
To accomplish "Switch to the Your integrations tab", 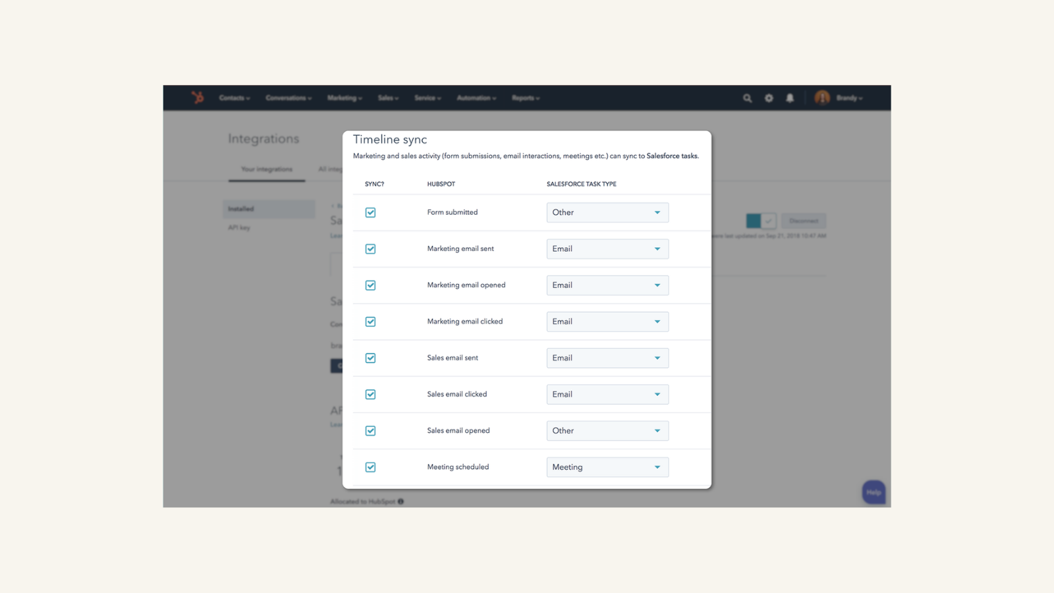I will click(266, 169).
